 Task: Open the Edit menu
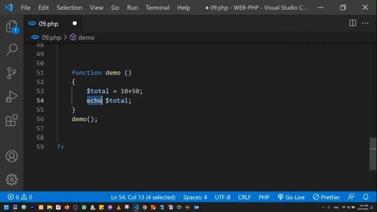pyautogui.click(x=44, y=8)
